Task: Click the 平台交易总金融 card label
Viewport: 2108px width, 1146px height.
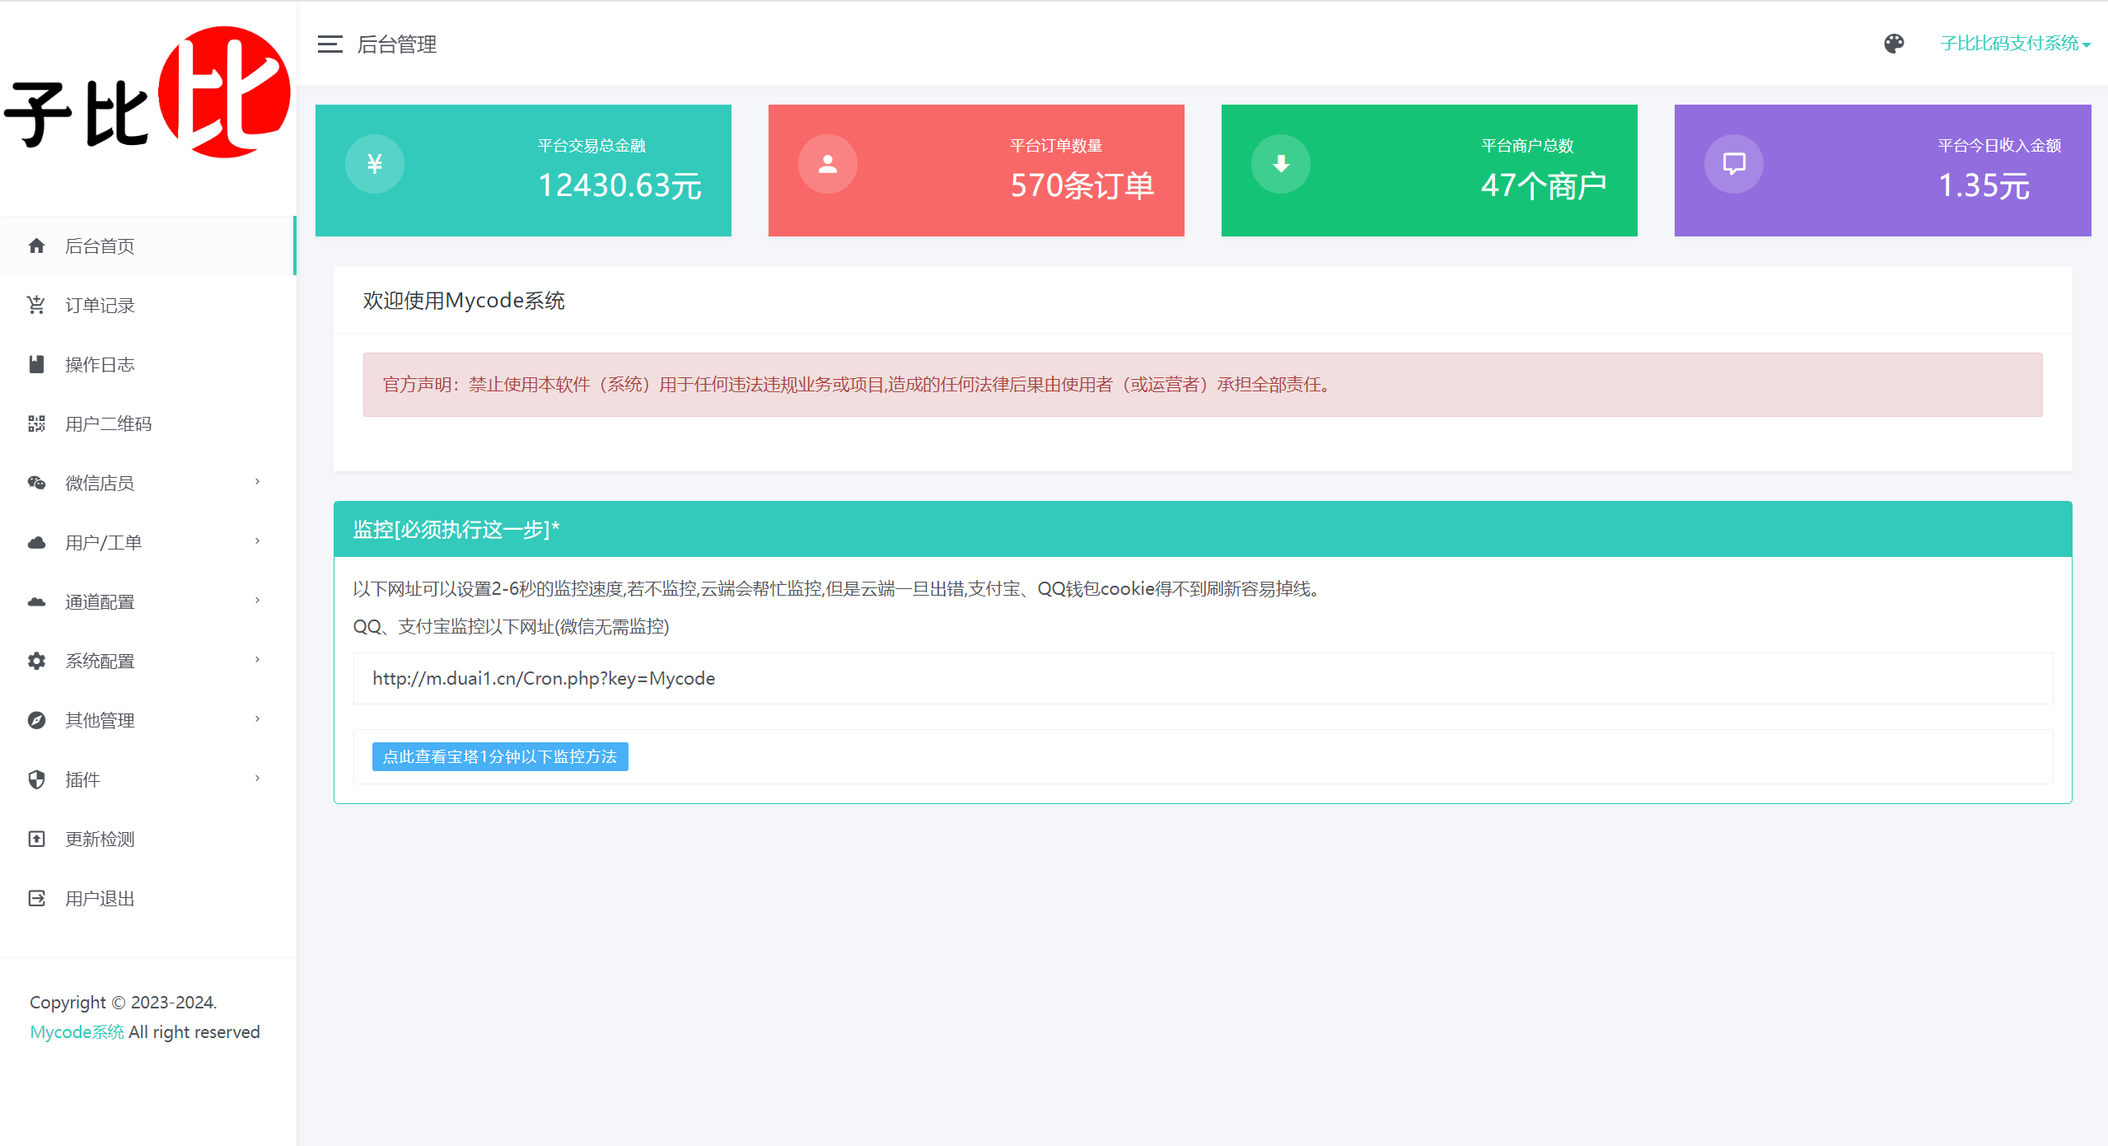Action: [x=591, y=146]
